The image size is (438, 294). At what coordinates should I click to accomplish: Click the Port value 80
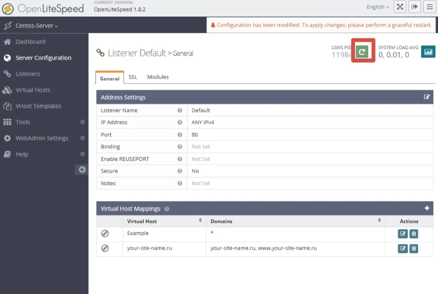coord(195,135)
